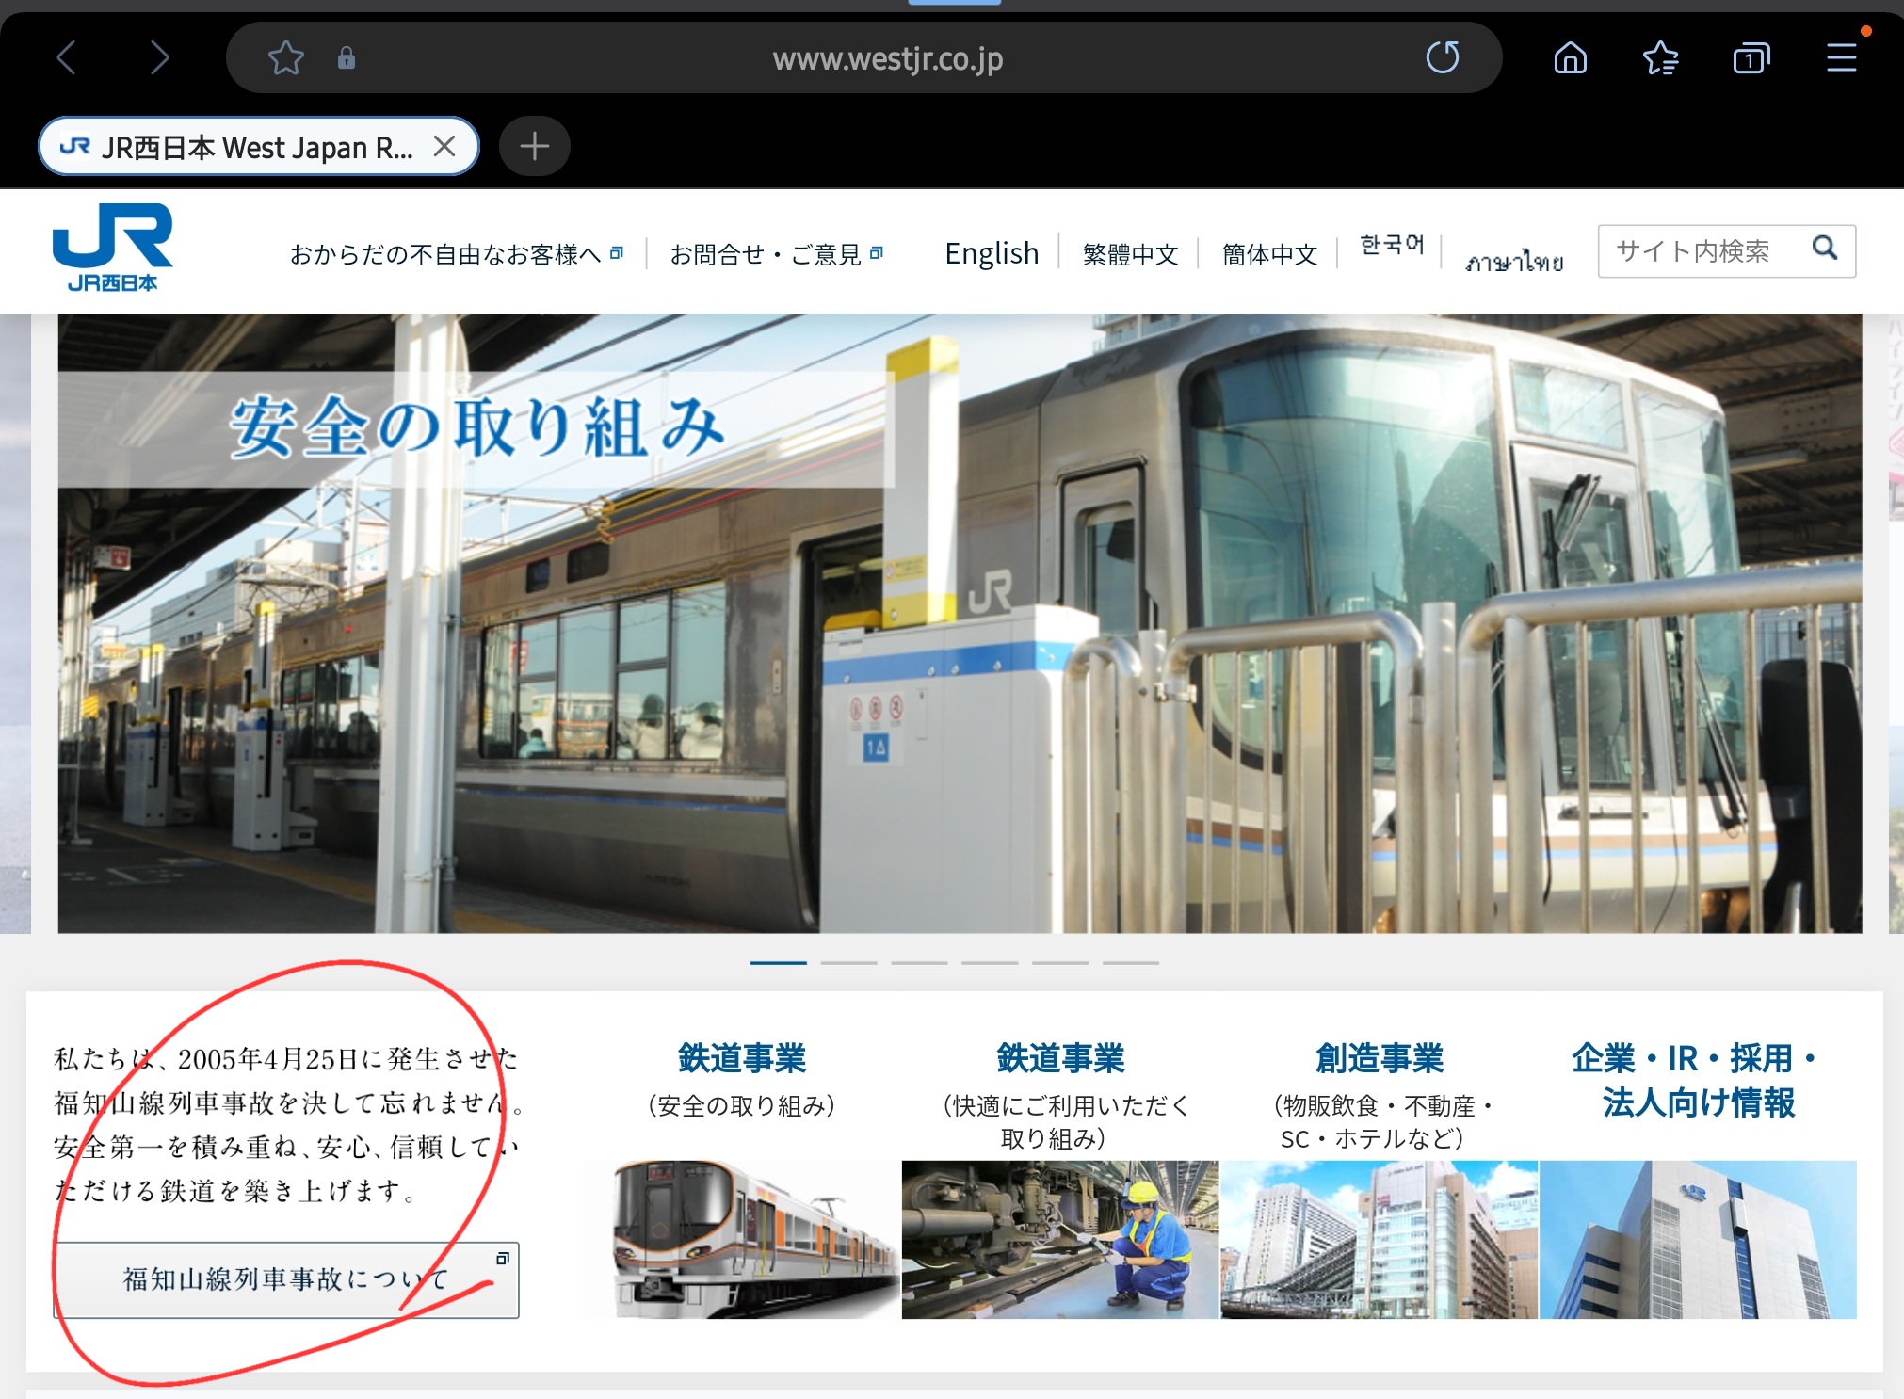Switch site language to 繁體中文
This screenshot has height=1399, width=1904.
pos(1130,254)
